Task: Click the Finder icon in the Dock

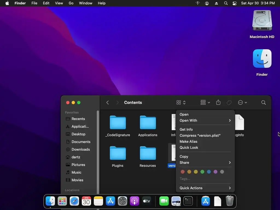Action: pos(50,201)
